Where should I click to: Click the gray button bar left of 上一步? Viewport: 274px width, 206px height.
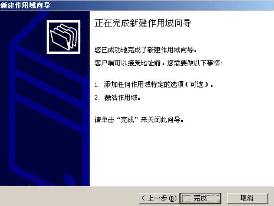click(x=69, y=196)
